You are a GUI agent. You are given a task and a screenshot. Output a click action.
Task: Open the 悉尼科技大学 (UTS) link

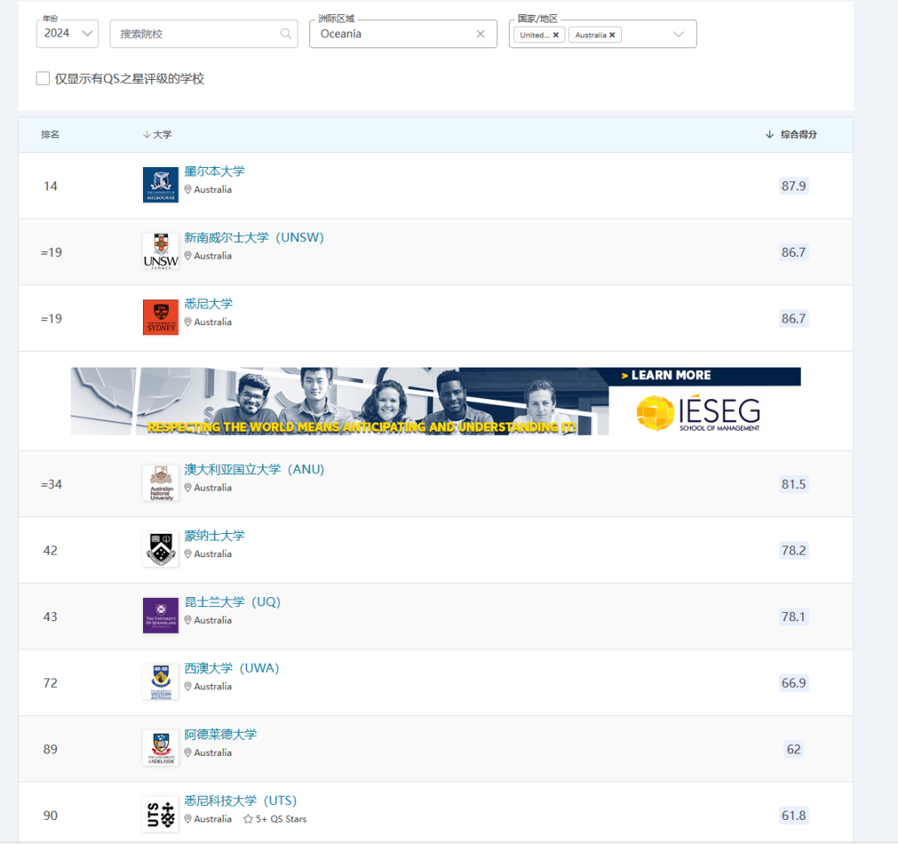point(240,801)
